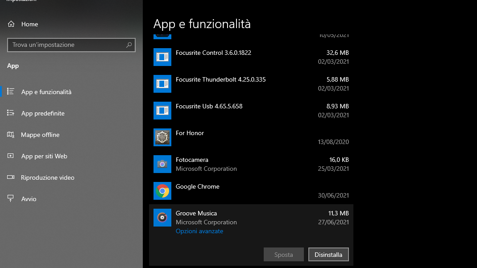
Task: Select the Fotocamera app name
Action: (x=192, y=160)
